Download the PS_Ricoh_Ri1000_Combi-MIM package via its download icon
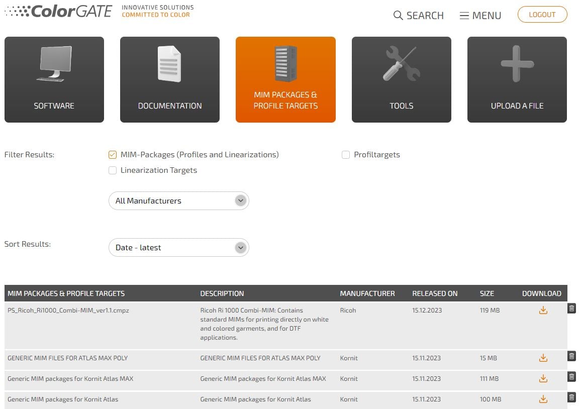This screenshot has width=581, height=409. 543,310
